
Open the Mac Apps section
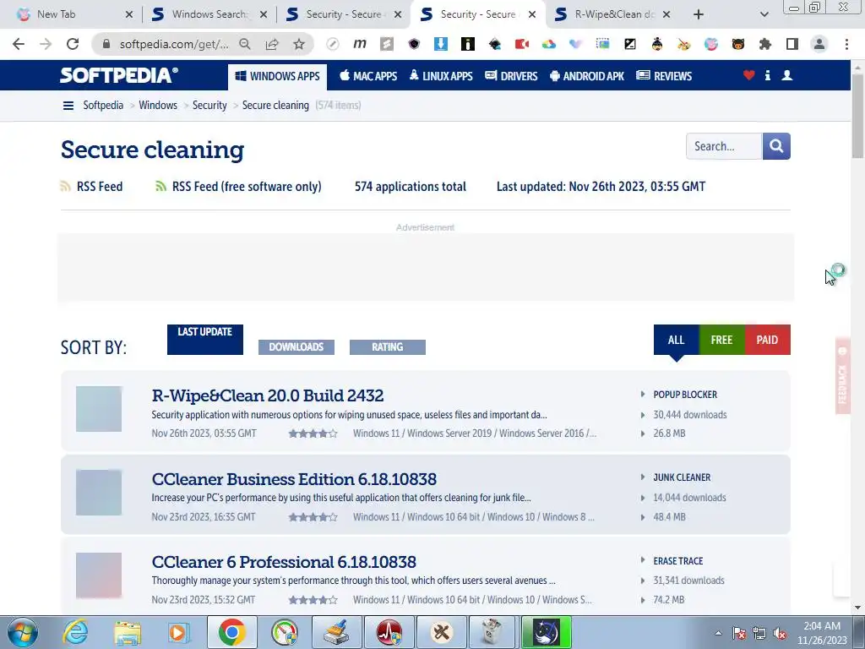coord(368,76)
